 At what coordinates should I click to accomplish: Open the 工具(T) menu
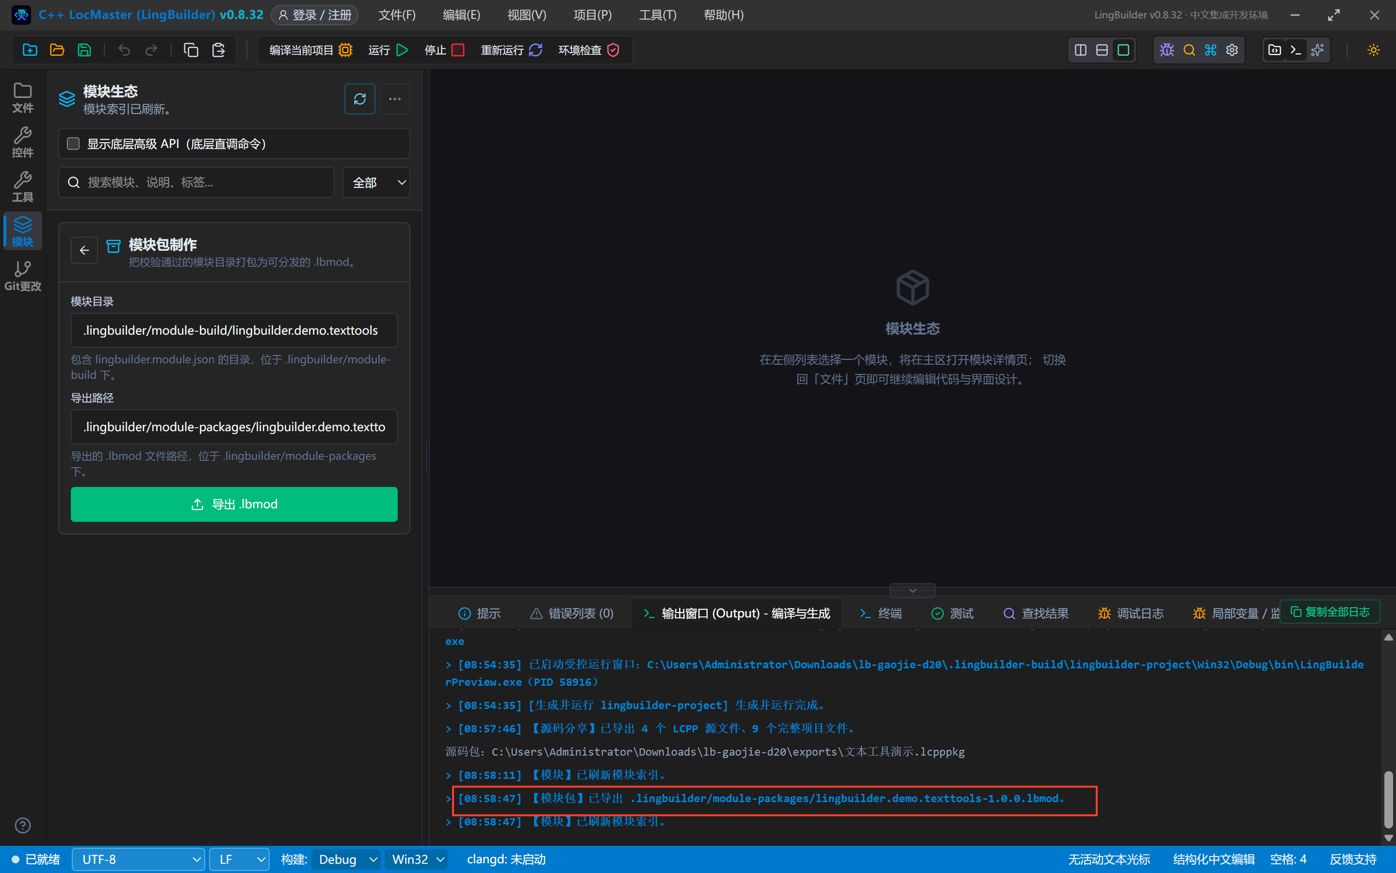click(658, 15)
